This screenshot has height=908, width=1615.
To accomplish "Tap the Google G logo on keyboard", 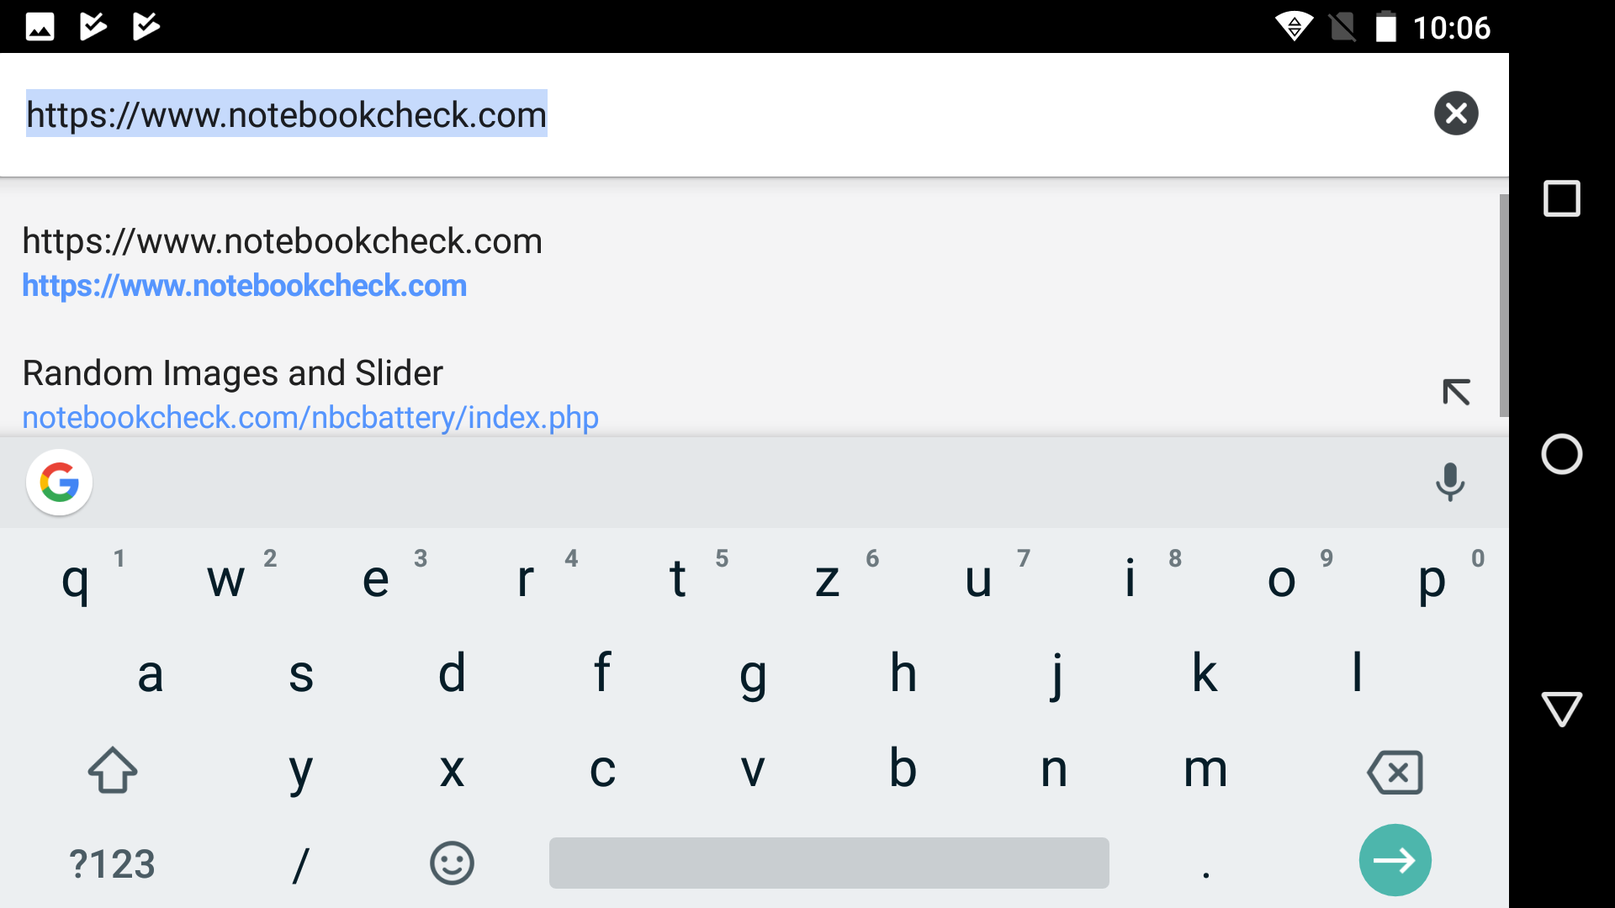I will point(59,483).
